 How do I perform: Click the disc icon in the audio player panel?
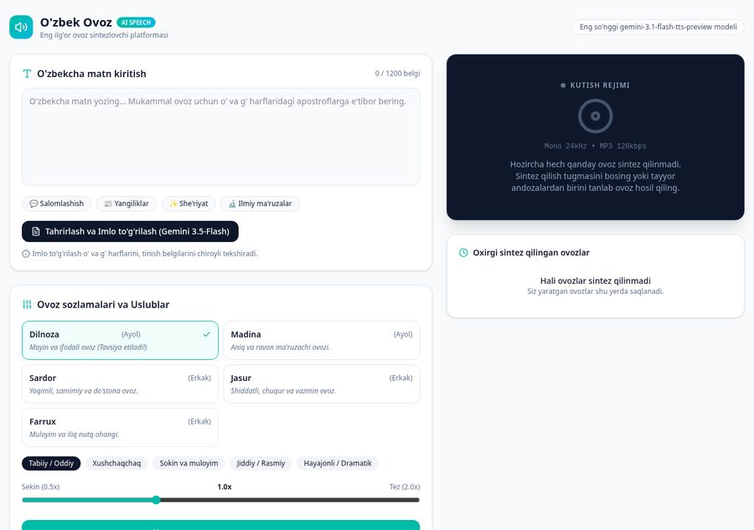click(596, 116)
